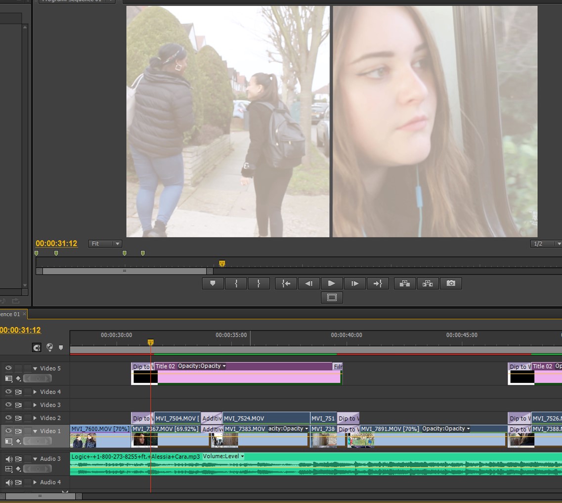
Task: Select the MVI_7600.MOV clip on Video 1
Action: [x=100, y=436]
